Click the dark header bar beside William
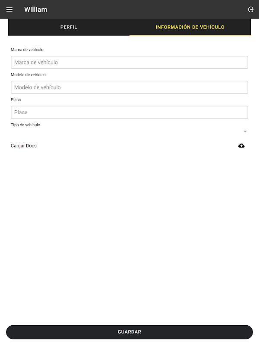The height and width of the screenshot is (346, 259). coord(145,10)
